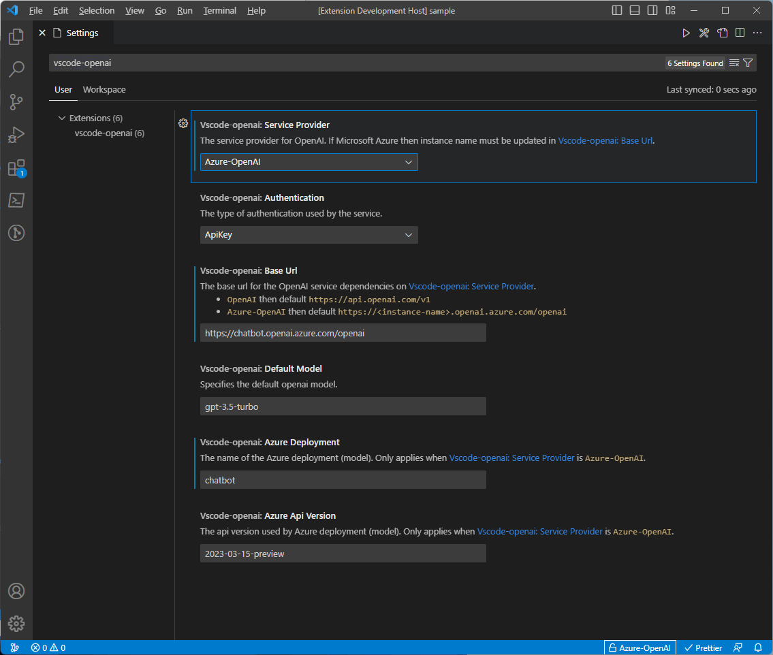Open the View menu
773x655 pixels.
135,10
